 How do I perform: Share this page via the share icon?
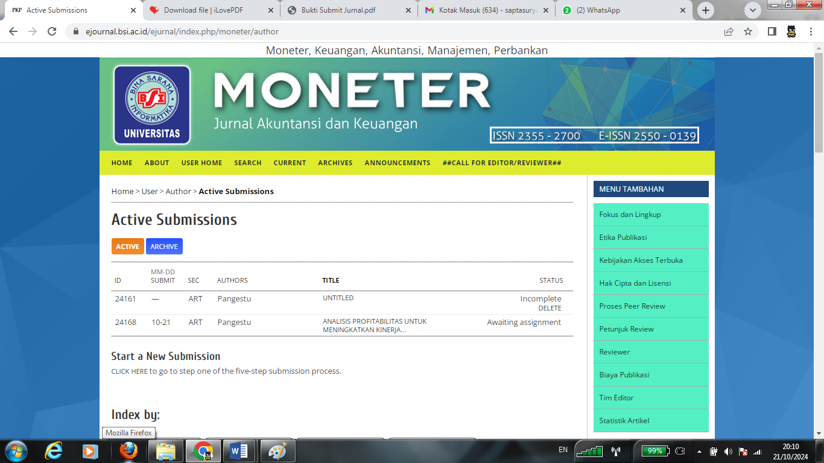click(729, 31)
